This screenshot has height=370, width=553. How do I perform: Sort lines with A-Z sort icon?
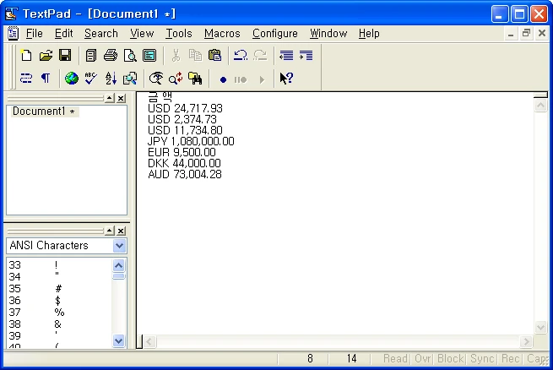click(x=111, y=79)
